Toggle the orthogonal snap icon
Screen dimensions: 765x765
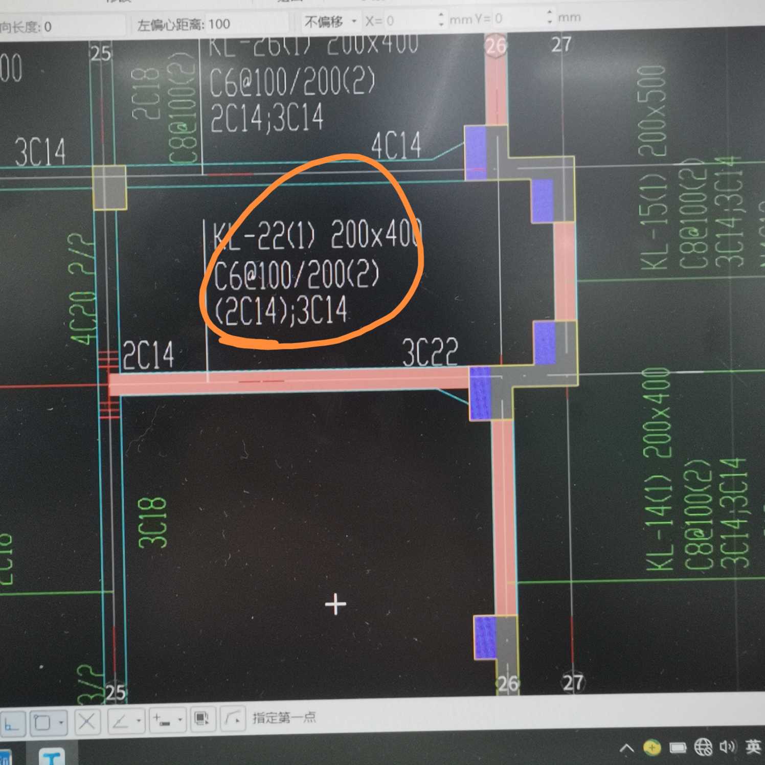[x=11, y=723]
